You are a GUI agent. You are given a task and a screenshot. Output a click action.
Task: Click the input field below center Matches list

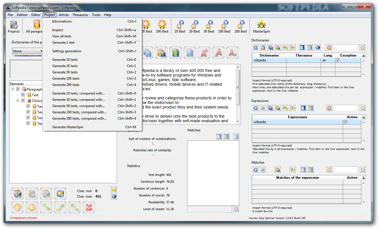point(209,209)
